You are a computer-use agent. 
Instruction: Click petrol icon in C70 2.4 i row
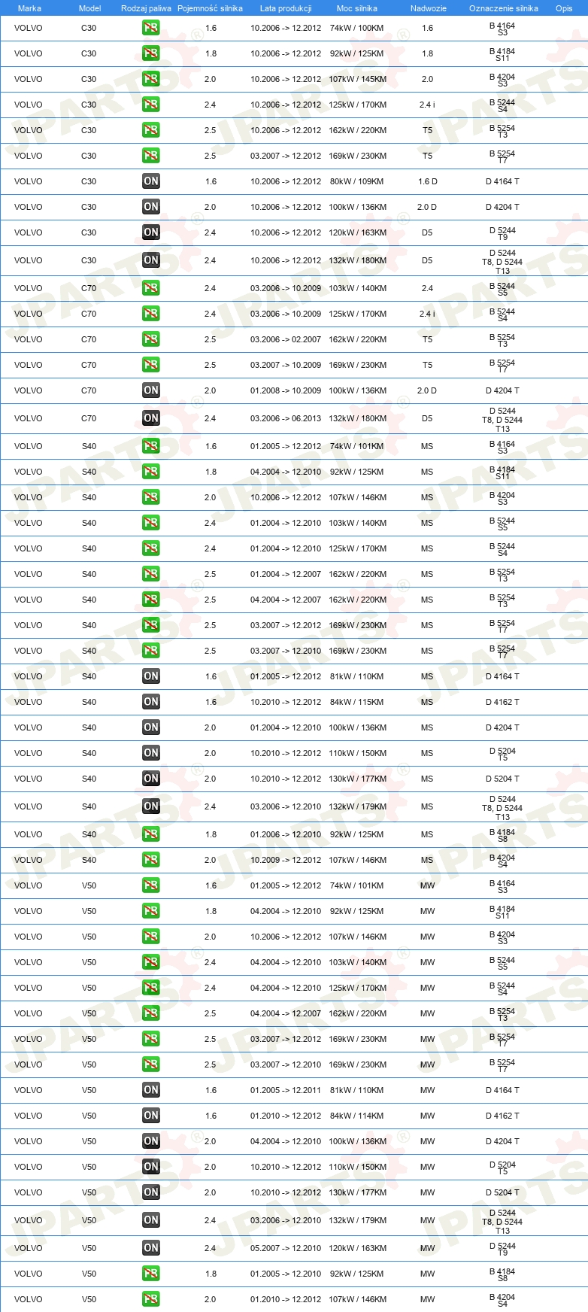click(x=151, y=314)
